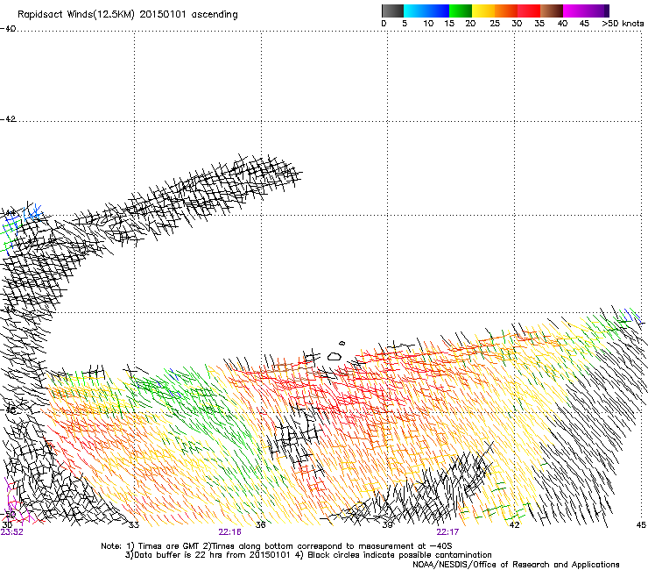Click the '>50 knots' legend label
The height and width of the screenshot is (570, 648).
click(623, 24)
